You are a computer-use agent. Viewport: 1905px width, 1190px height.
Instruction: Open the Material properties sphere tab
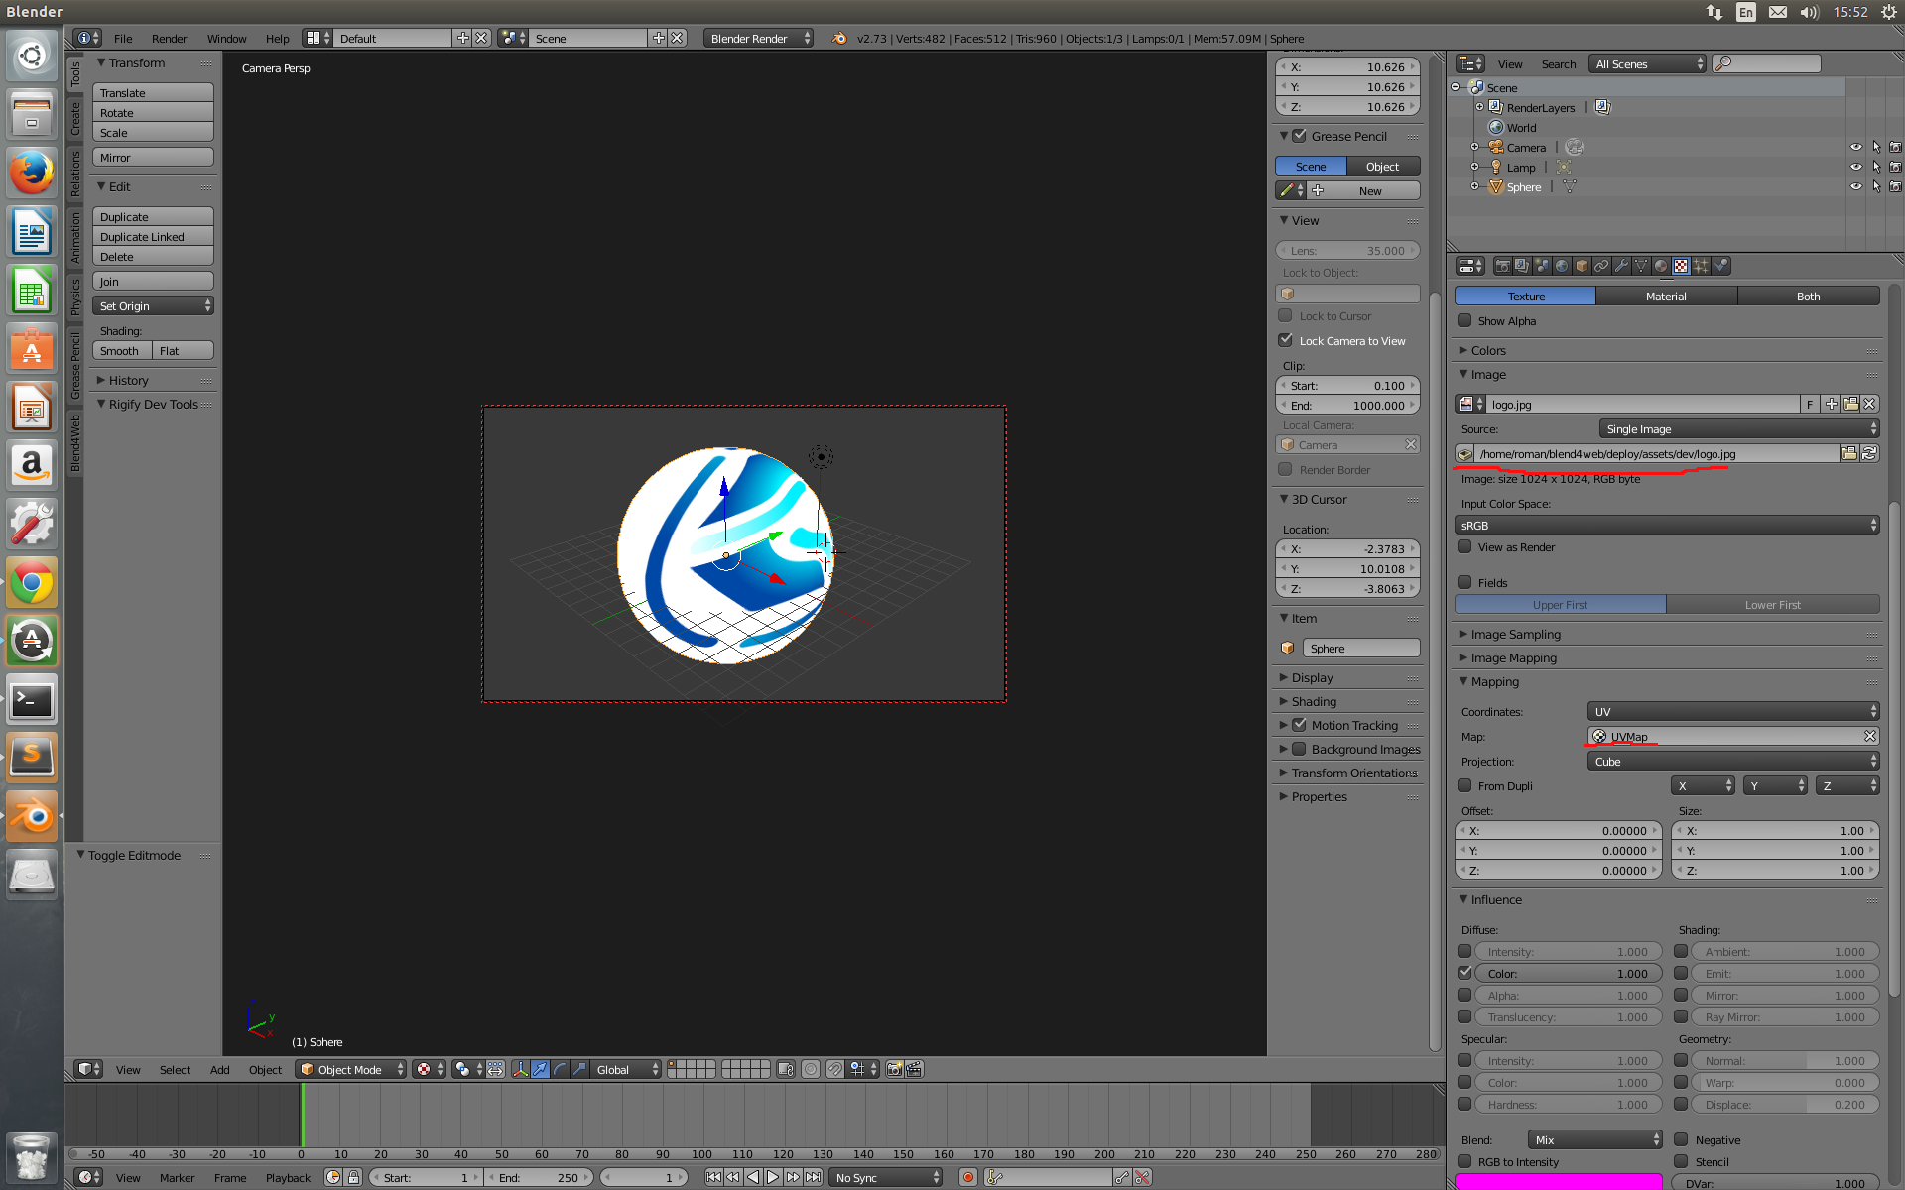click(1661, 266)
